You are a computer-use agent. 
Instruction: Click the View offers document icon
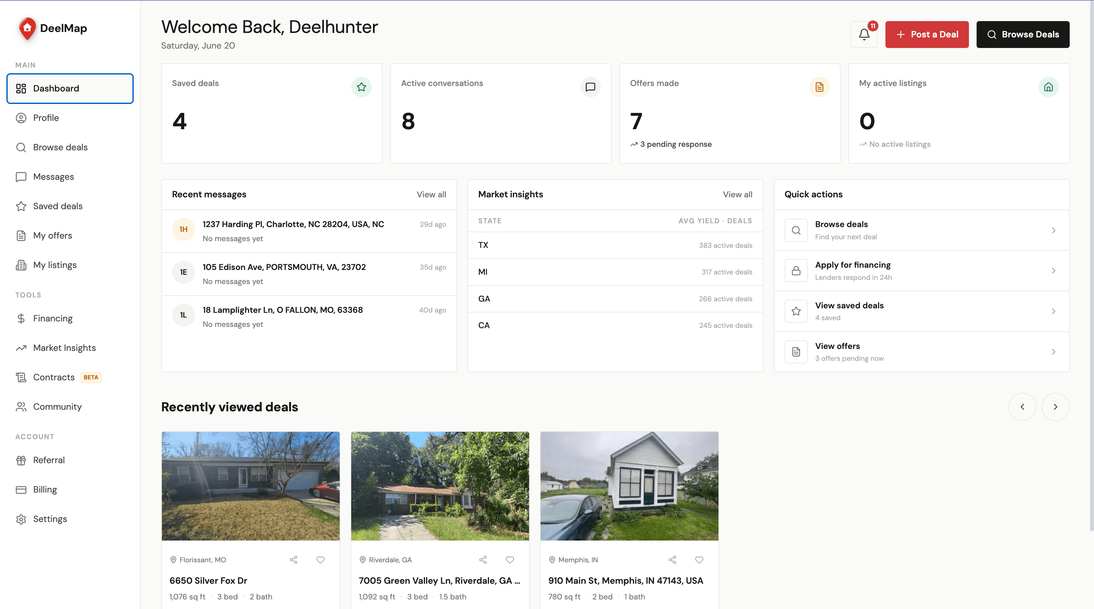click(x=796, y=352)
